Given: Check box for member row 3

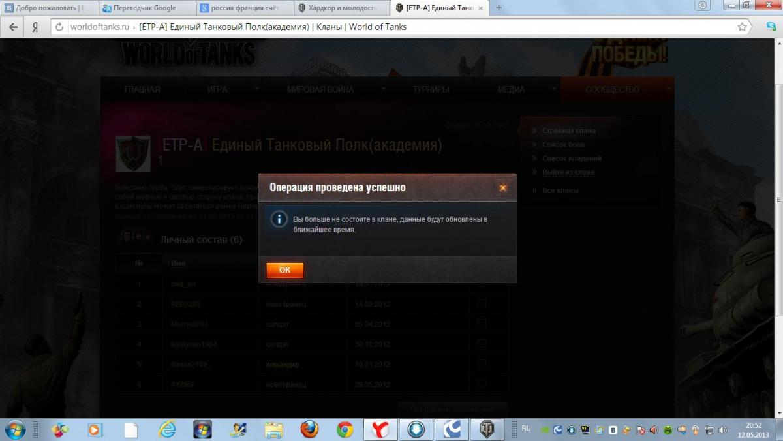Looking at the screenshot, I should click(482, 323).
